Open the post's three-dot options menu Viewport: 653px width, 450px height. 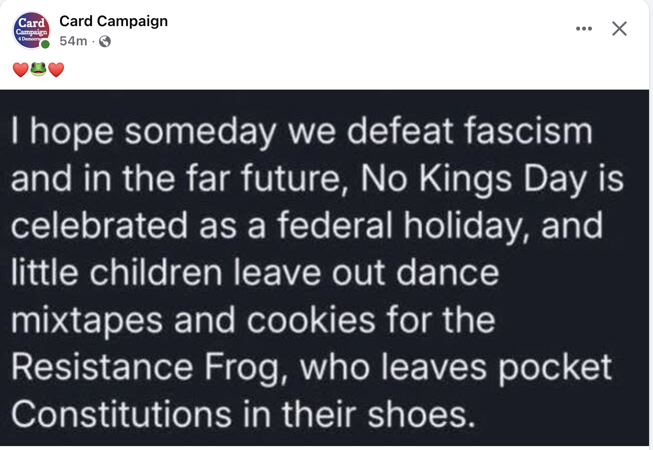tap(584, 29)
